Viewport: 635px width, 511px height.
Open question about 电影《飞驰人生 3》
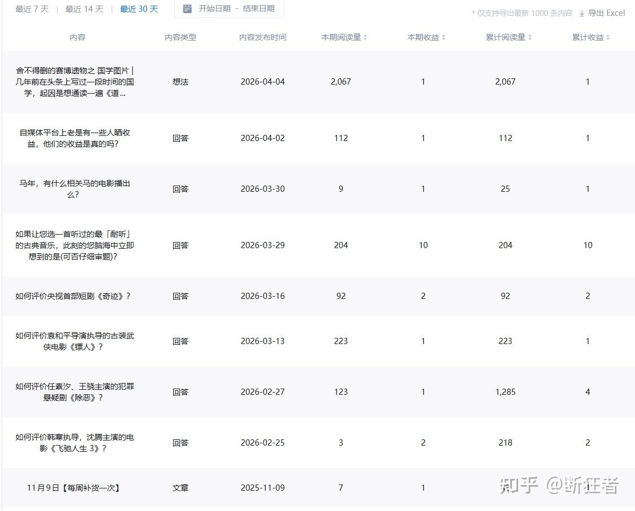tap(75, 443)
